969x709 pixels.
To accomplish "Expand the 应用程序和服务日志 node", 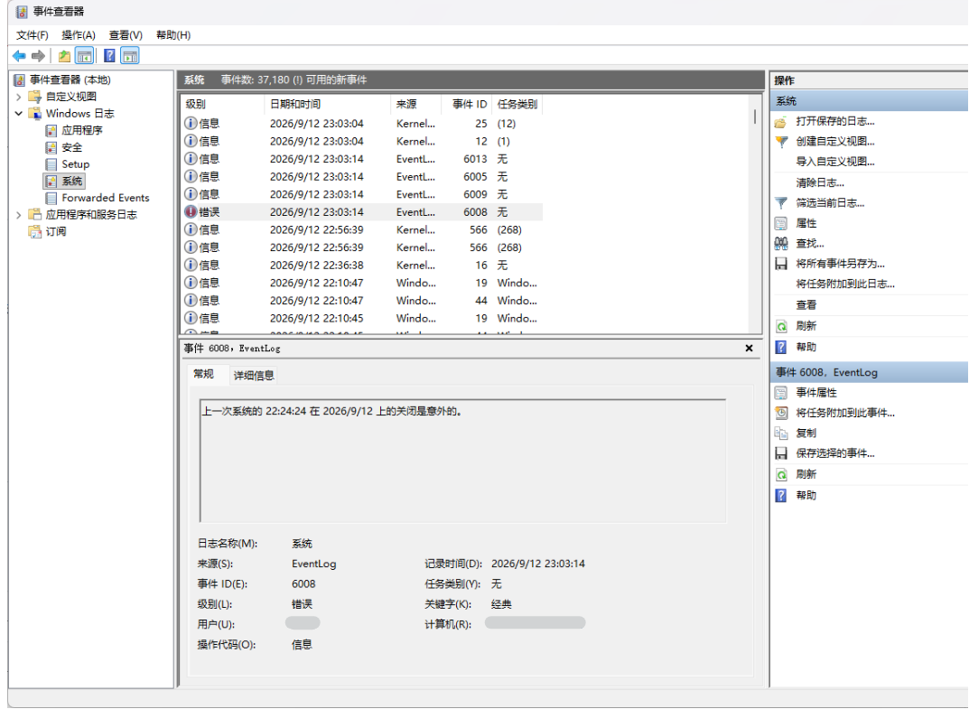I will pyautogui.click(x=19, y=215).
